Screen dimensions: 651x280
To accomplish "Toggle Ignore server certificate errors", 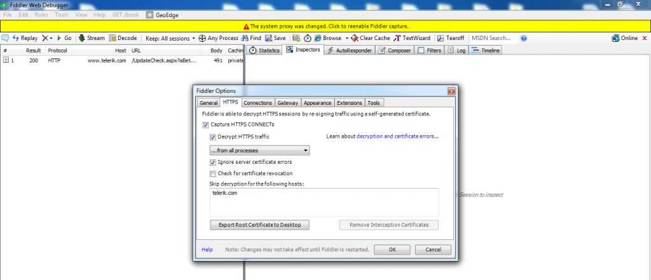I will 212,162.
